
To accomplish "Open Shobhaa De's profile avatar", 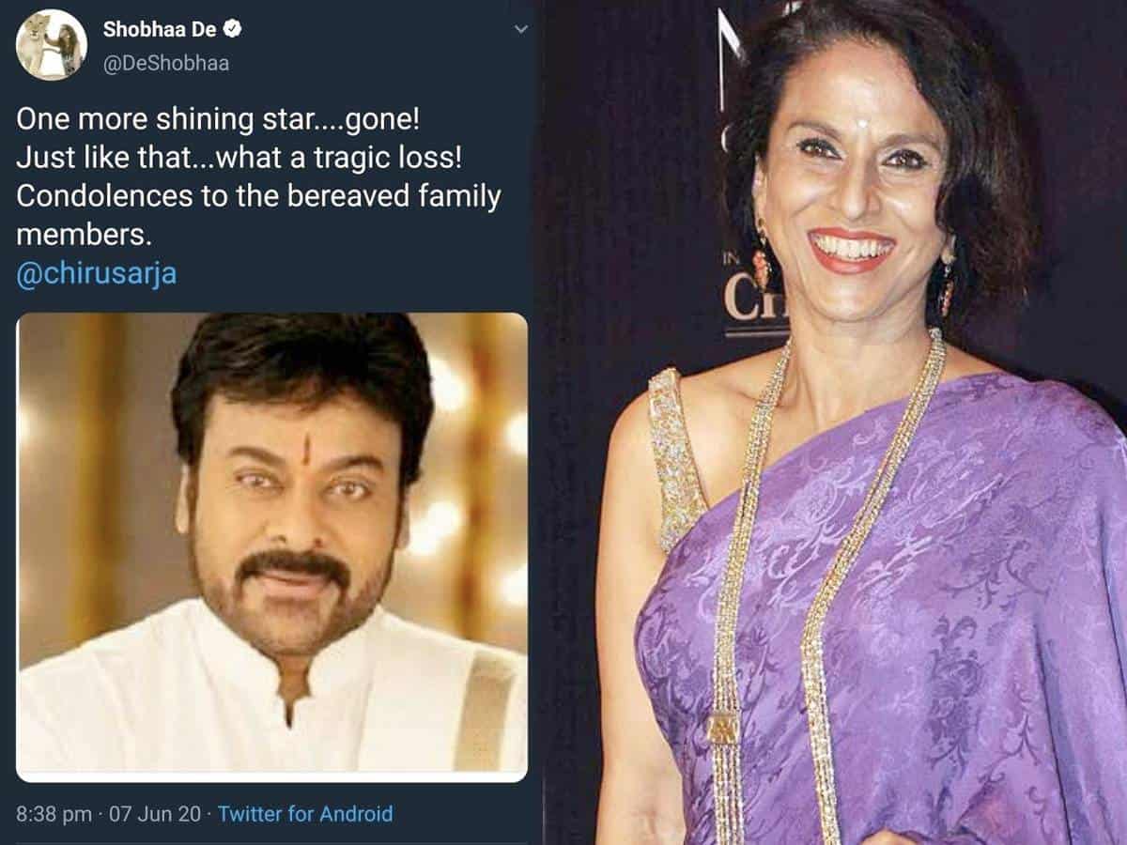I will click(x=52, y=44).
